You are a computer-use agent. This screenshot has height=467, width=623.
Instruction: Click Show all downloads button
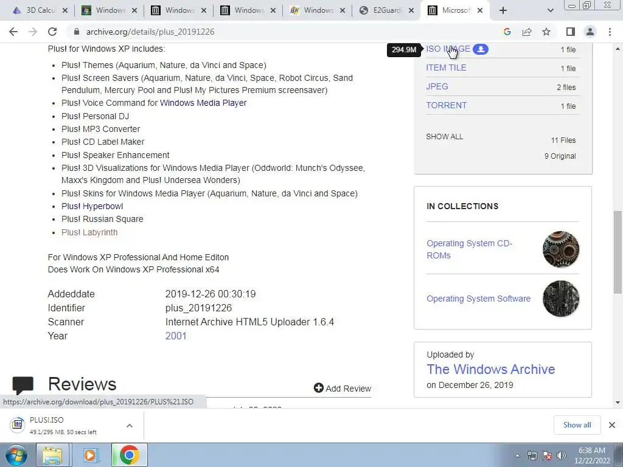click(x=577, y=425)
